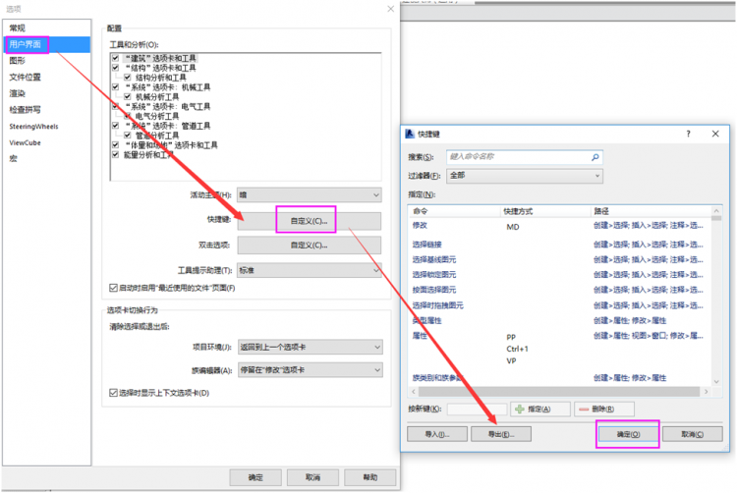
Task: Click the MD shortcut value
Action: click(513, 227)
